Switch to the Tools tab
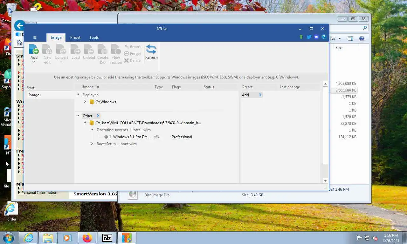The width and height of the screenshot is (407, 244). click(x=94, y=37)
